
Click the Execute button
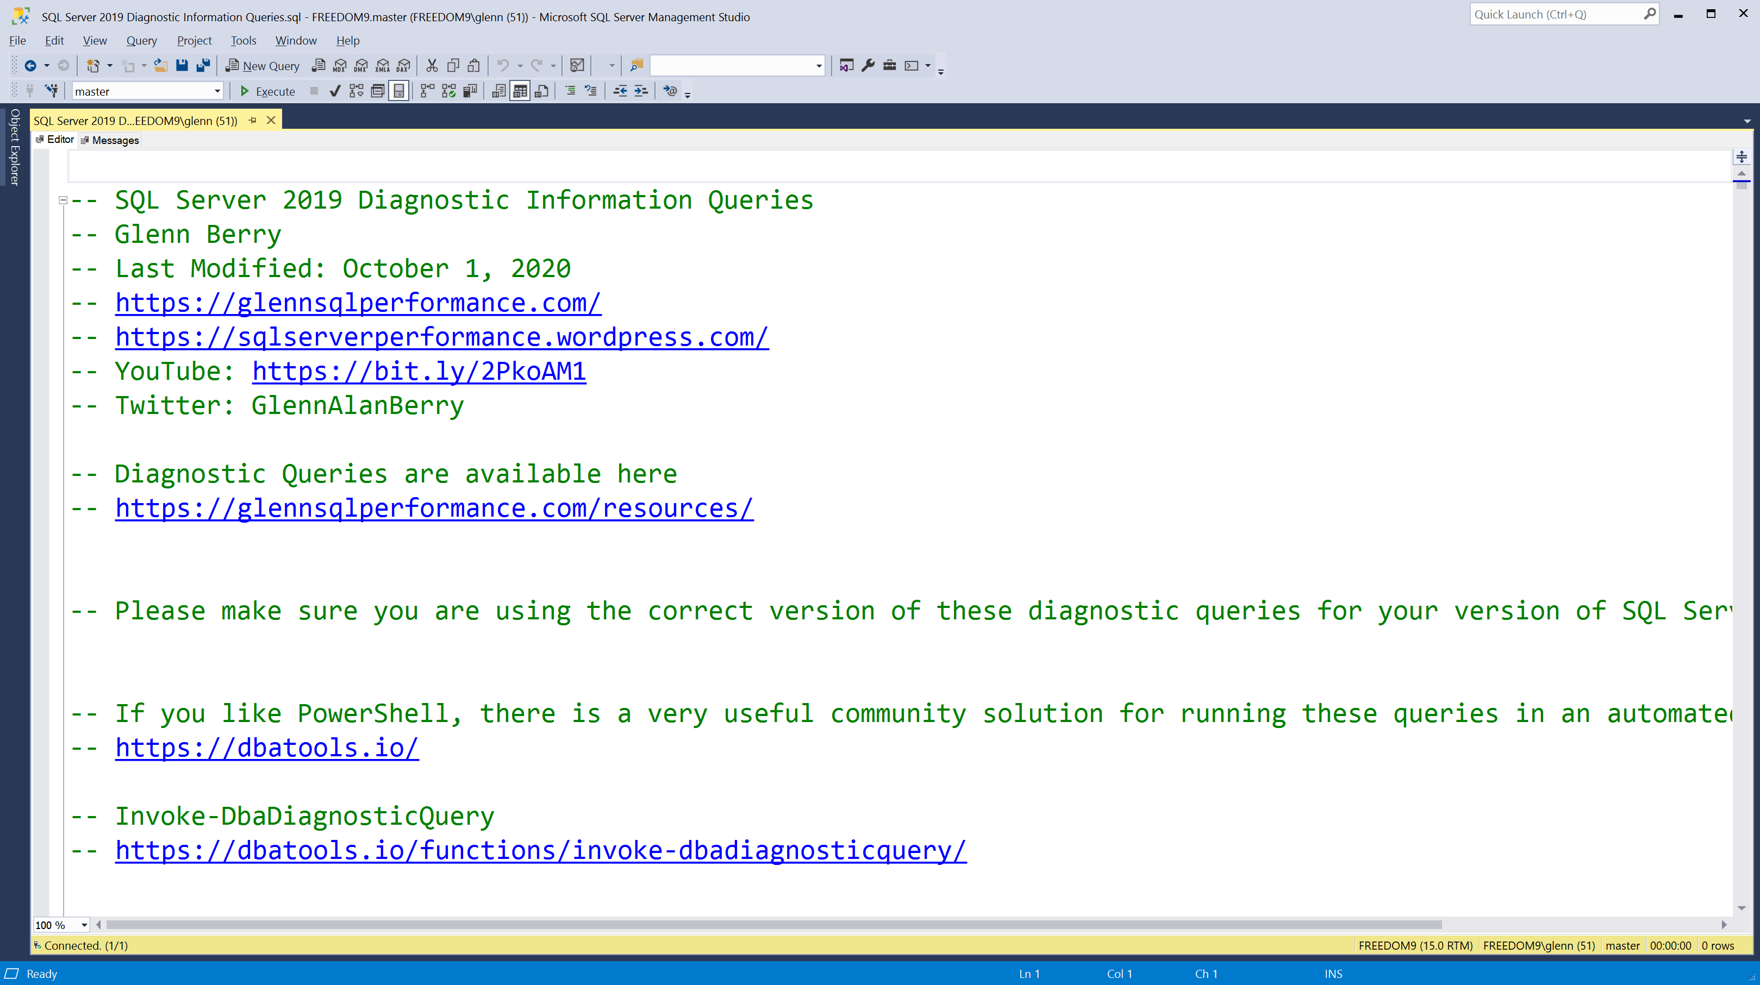(x=268, y=91)
